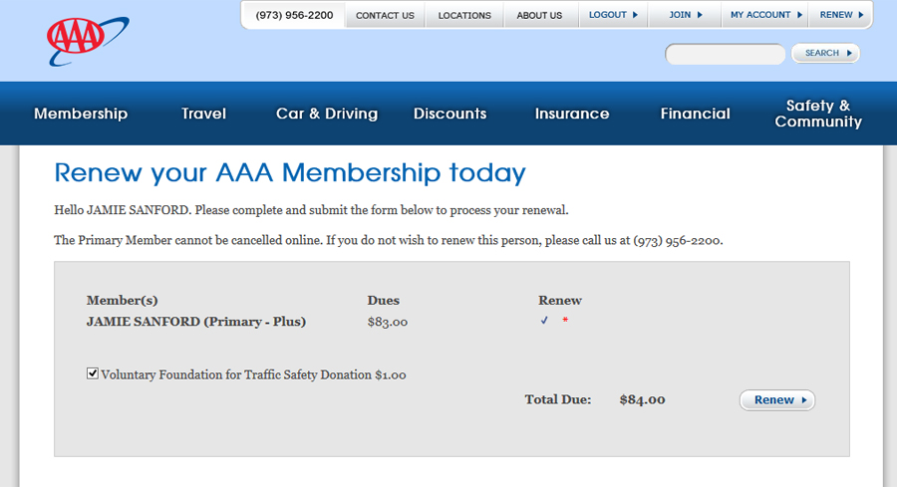Screen dimensions: 897x487
Task: Click the arrow beside LOGOUT
Action: pyautogui.click(x=635, y=15)
